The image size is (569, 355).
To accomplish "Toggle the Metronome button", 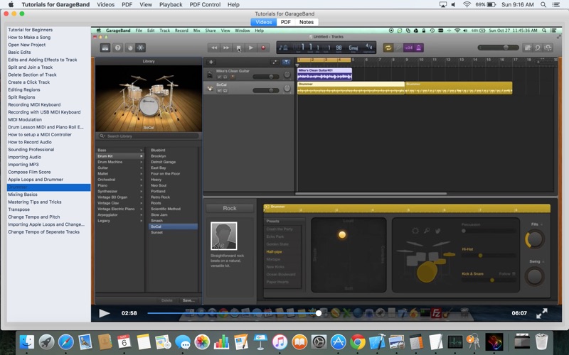I will click(x=419, y=48).
